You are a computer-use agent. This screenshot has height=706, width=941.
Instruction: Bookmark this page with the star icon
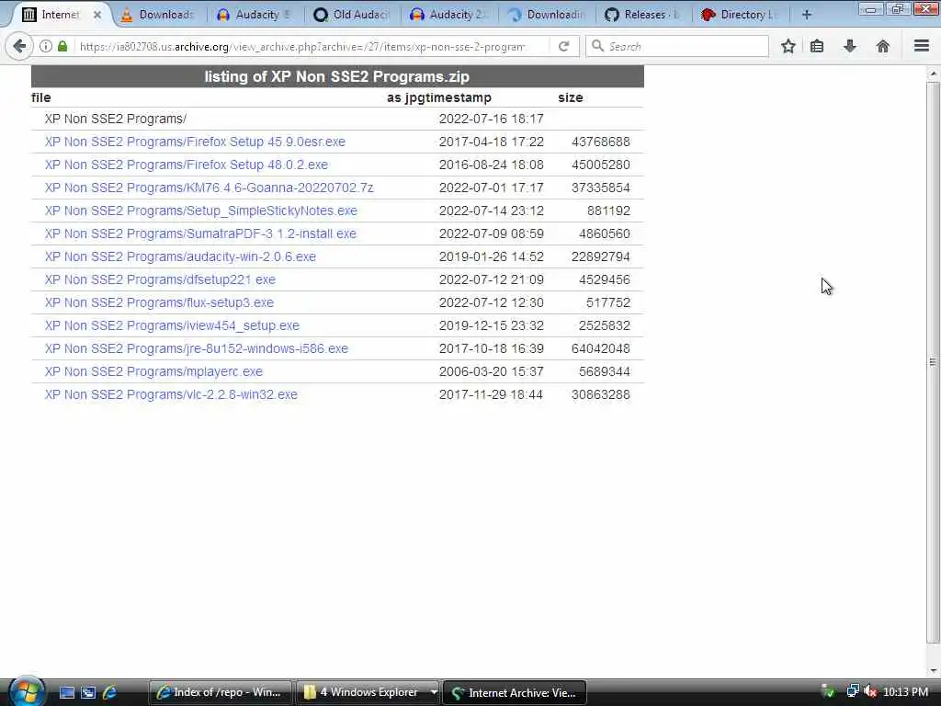coord(788,46)
